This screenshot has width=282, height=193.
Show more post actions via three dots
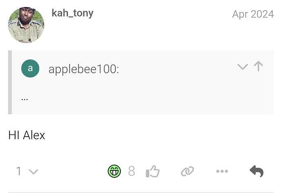click(x=222, y=172)
